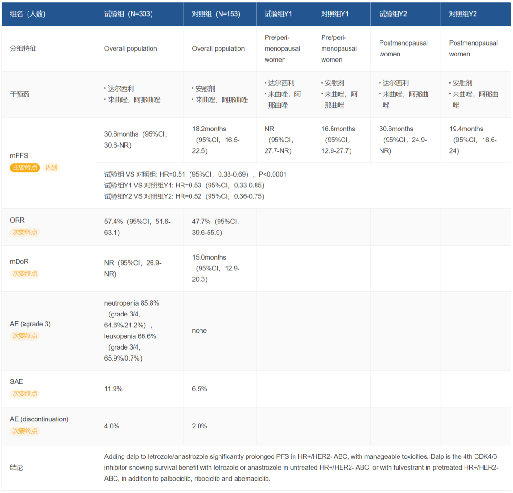Click the 次要终点 tag under SAE
This screenshot has height=493, width=513.
click(25, 393)
